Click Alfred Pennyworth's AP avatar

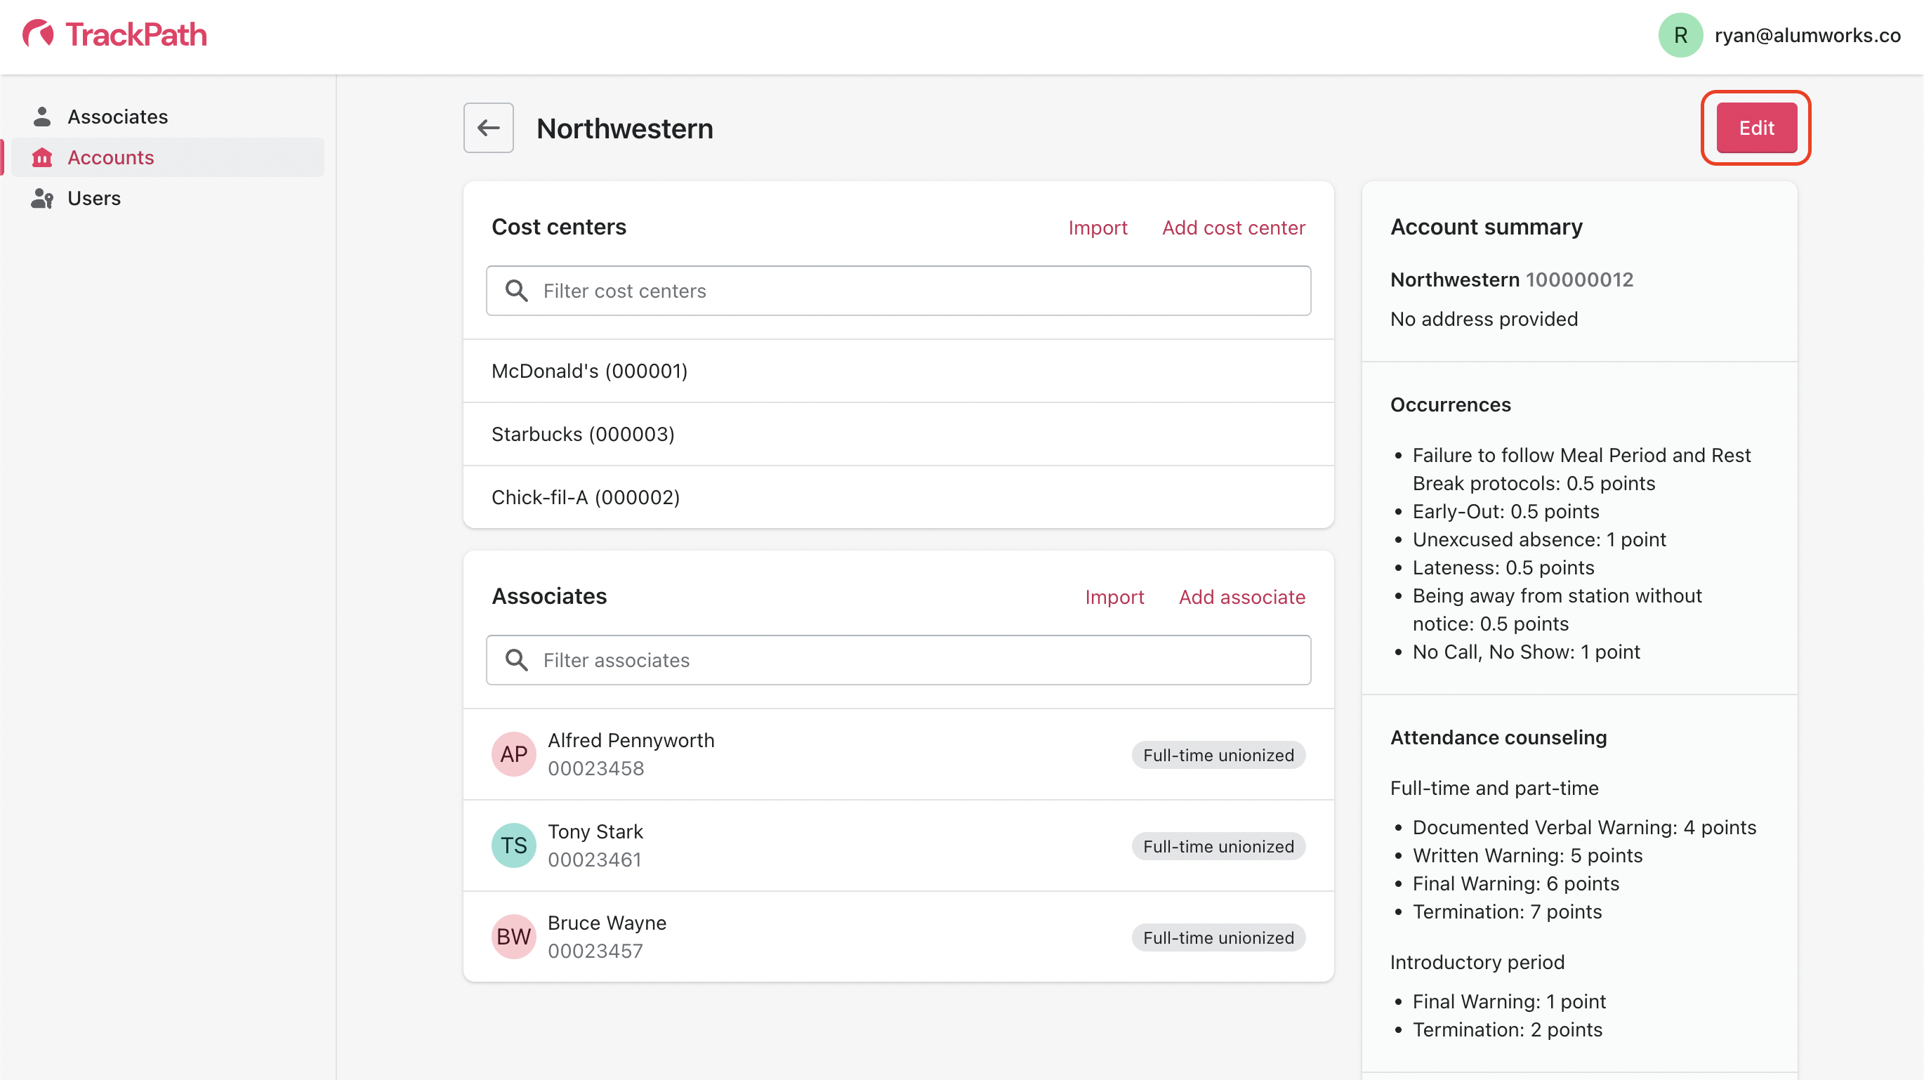point(513,753)
